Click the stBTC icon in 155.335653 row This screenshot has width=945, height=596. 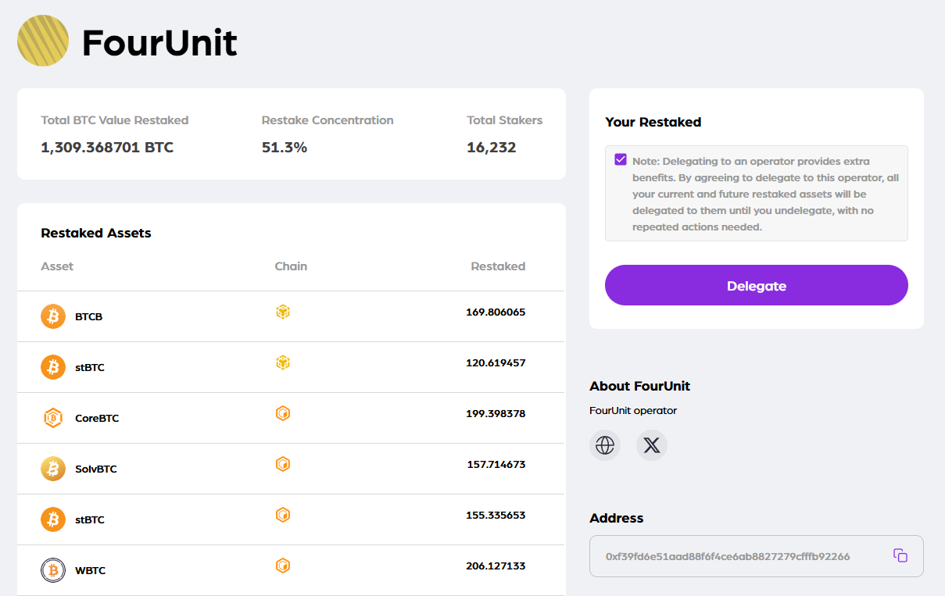[53, 519]
